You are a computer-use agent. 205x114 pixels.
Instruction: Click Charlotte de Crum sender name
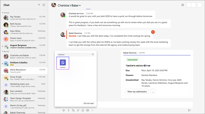(x=76, y=13)
